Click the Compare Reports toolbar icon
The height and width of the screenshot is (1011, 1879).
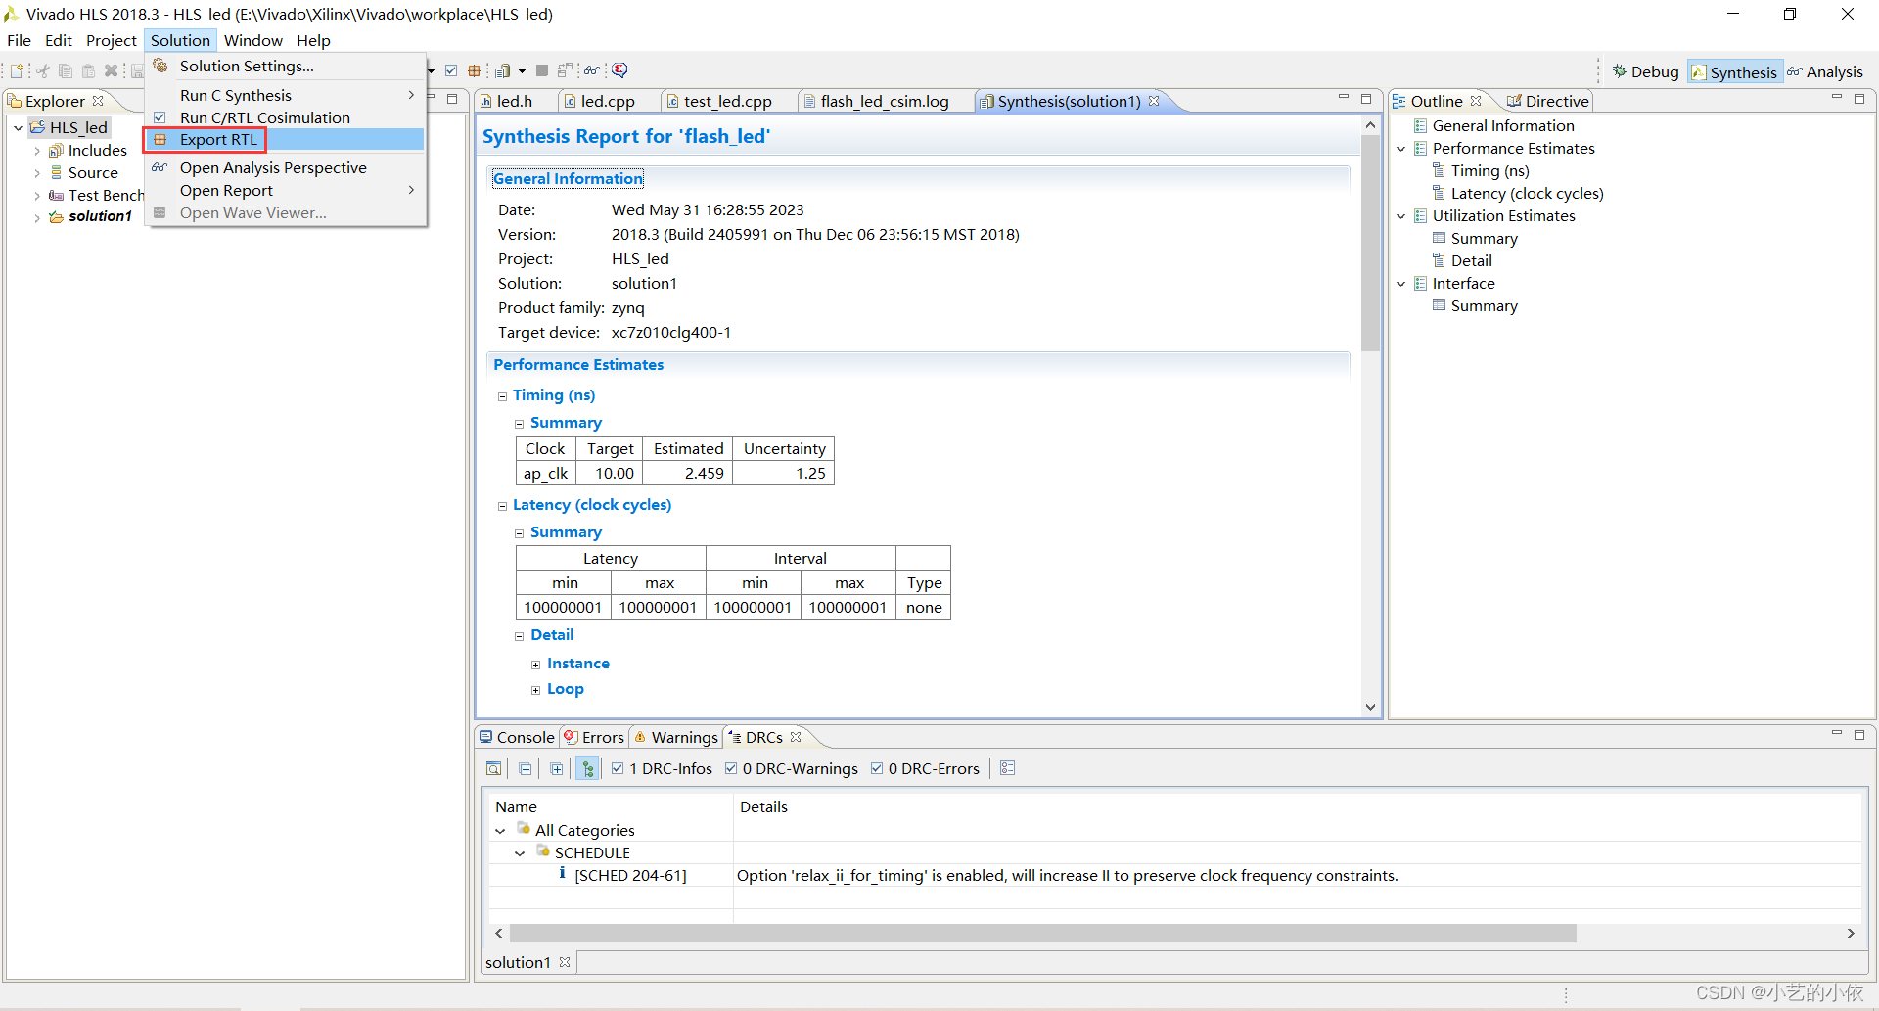pyautogui.click(x=565, y=70)
